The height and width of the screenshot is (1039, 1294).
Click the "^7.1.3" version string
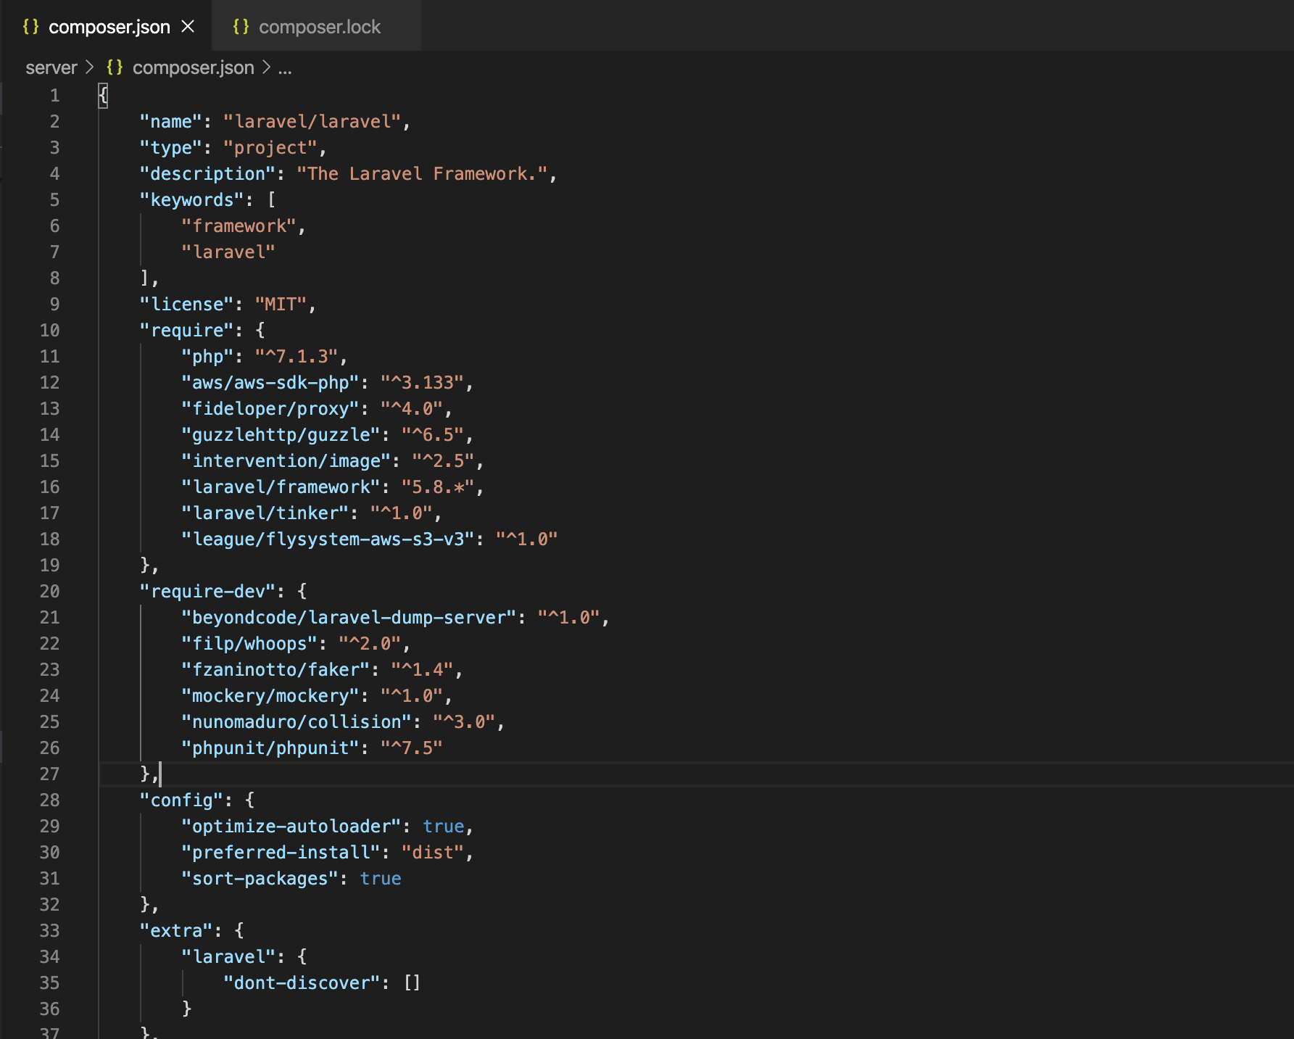296,357
